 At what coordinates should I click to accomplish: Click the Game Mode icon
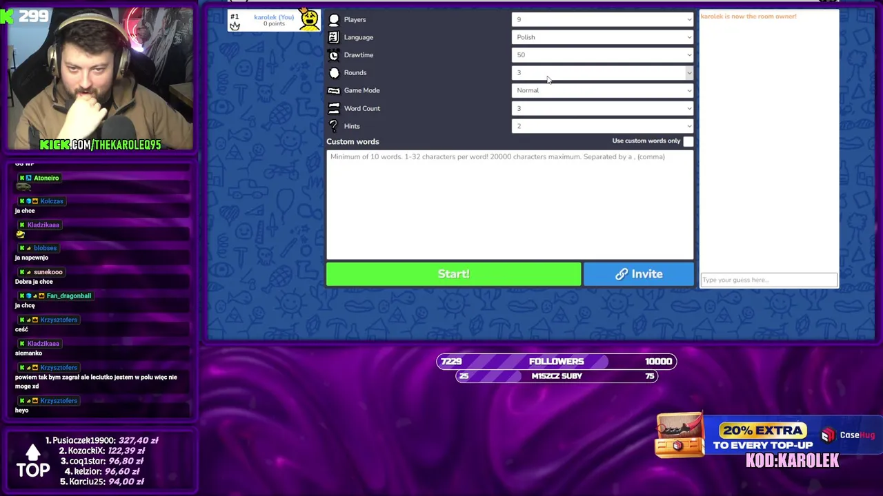pos(334,90)
